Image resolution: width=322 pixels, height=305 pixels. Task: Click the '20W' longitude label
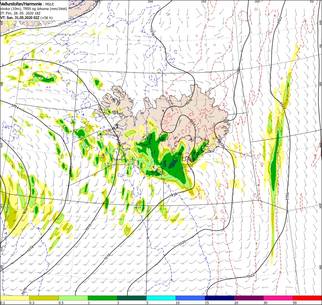[150, 2]
